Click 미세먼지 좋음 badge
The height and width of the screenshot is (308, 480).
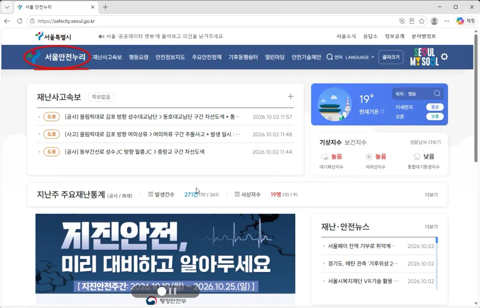click(435, 107)
